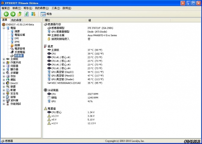Screen dimensions: 202x144
Task: Click the 電源管理 icon in tree
Action: point(12,49)
